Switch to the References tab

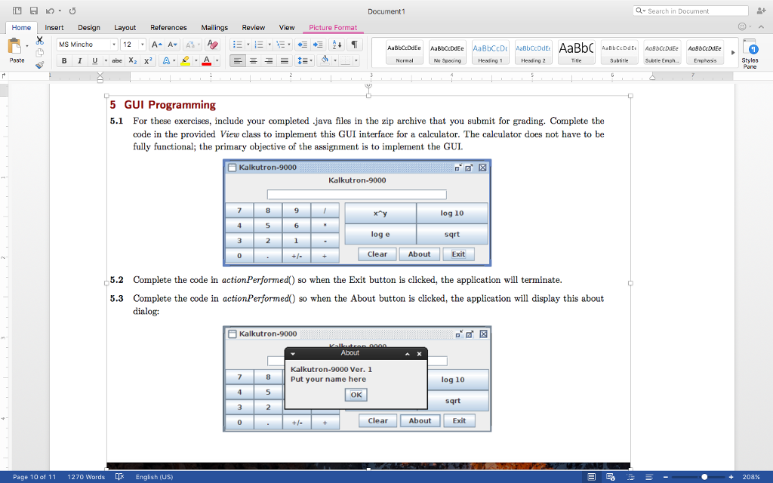pyautogui.click(x=168, y=28)
